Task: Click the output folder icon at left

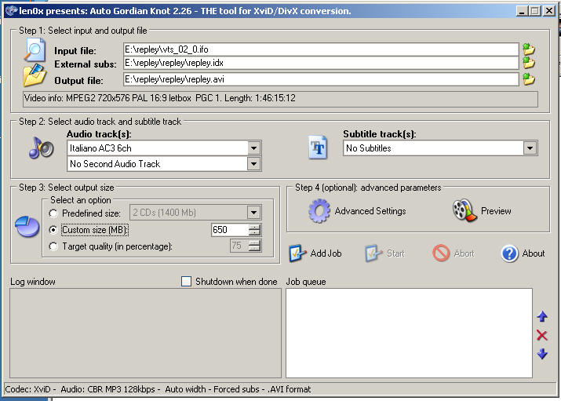Action: pos(35,75)
